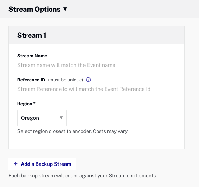Screen dimensions: 199x187
Task: Click the Stream Name label
Action: (32, 56)
